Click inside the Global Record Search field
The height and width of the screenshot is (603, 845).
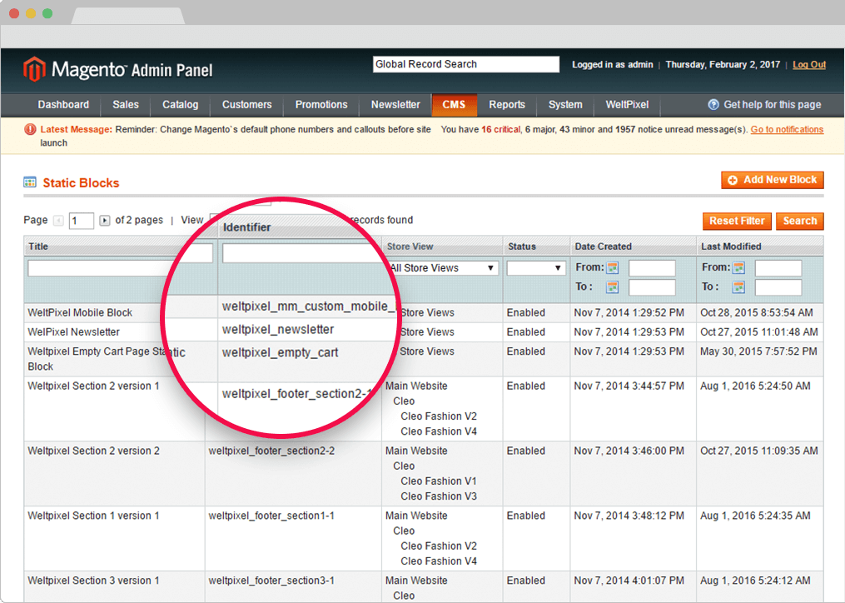click(x=465, y=64)
